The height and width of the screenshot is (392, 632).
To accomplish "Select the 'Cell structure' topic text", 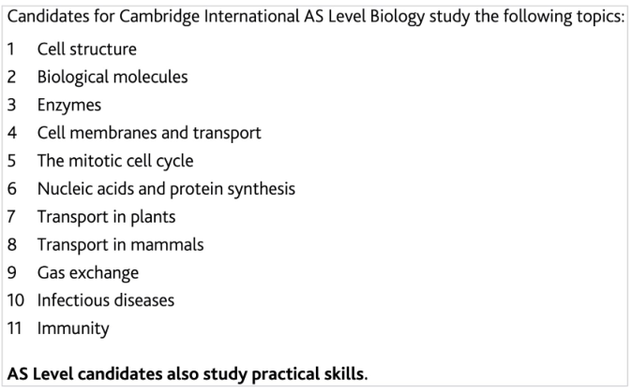I will [87, 49].
